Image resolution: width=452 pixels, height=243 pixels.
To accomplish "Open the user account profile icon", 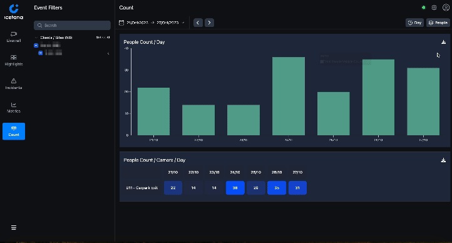I will (446, 8).
